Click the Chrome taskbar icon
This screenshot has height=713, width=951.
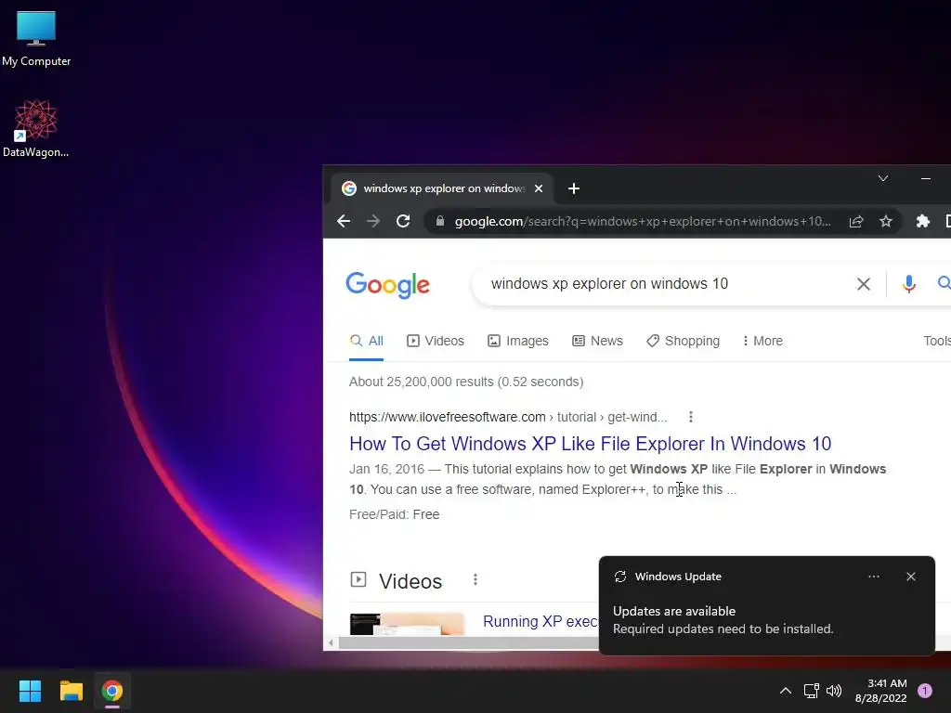coord(112,691)
